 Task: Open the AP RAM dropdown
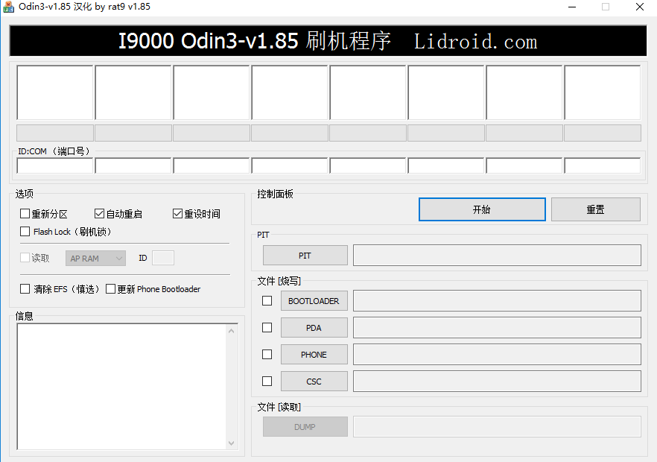[x=95, y=258]
